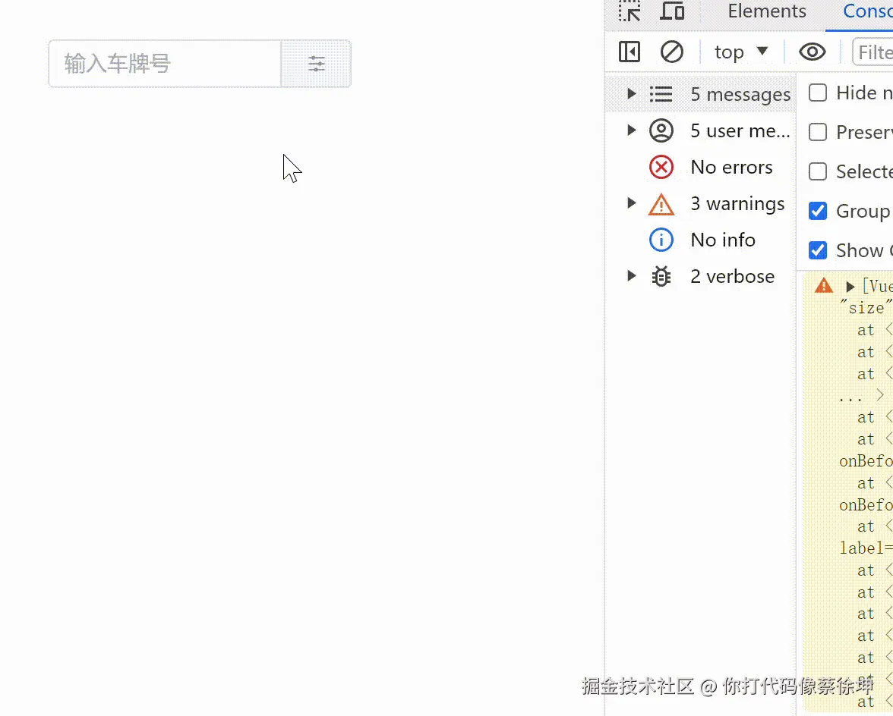Open the top frame context dropdown
893x716 pixels.
point(739,52)
